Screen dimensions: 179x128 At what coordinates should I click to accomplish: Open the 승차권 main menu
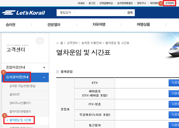(x=10, y=25)
